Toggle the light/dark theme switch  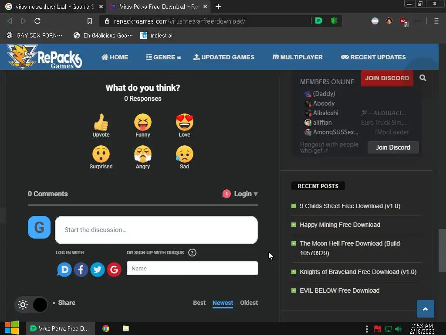click(31, 305)
